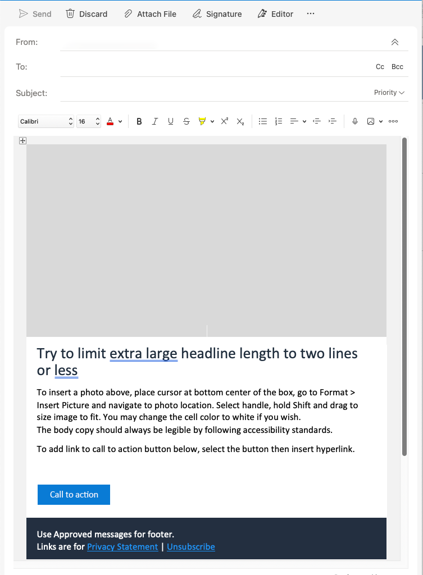The image size is (423, 575).
Task: Click the text "Use Approved messages for footer."
Action: pyautogui.click(x=105, y=535)
